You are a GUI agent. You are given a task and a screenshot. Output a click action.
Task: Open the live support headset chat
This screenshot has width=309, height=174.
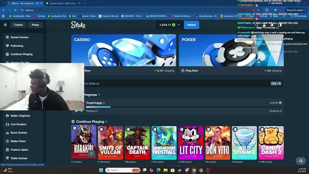tap(301, 161)
